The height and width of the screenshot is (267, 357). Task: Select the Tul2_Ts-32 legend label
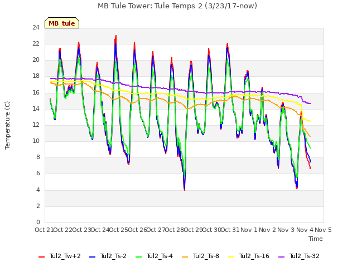(x=305, y=256)
